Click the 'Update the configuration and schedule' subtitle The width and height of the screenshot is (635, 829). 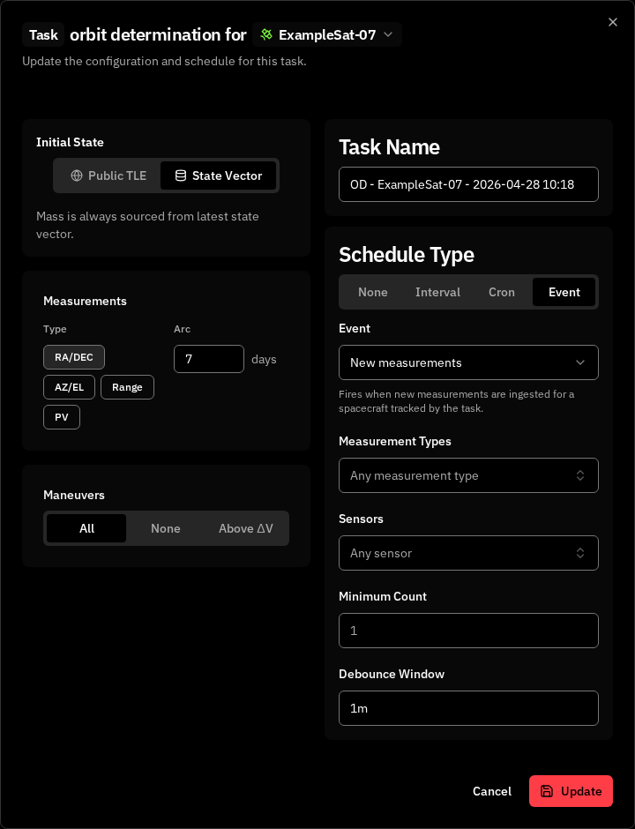pos(164,62)
